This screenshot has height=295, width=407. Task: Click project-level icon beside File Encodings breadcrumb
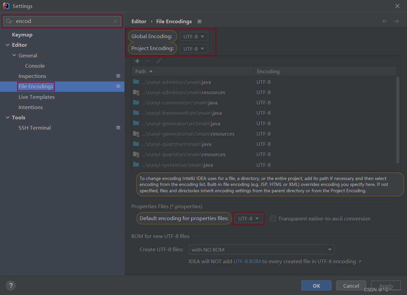pyautogui.click(x=199, y=22)
